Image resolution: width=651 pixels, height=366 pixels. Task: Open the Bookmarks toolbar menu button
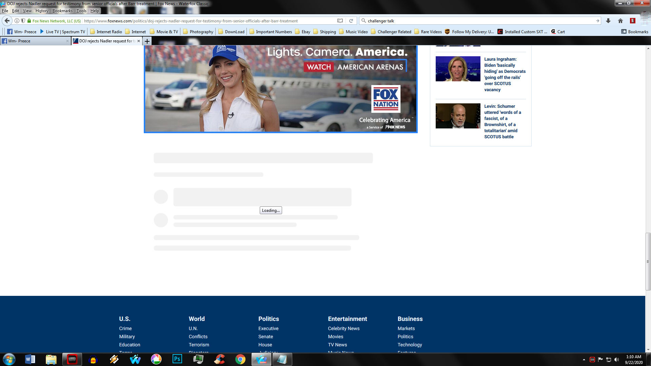point(635,32)
